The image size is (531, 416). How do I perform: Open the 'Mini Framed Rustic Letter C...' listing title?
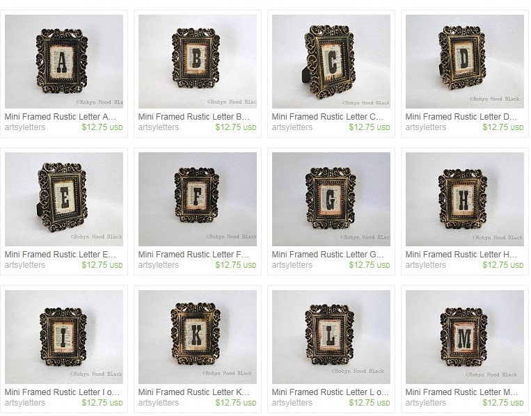point(328,117)
